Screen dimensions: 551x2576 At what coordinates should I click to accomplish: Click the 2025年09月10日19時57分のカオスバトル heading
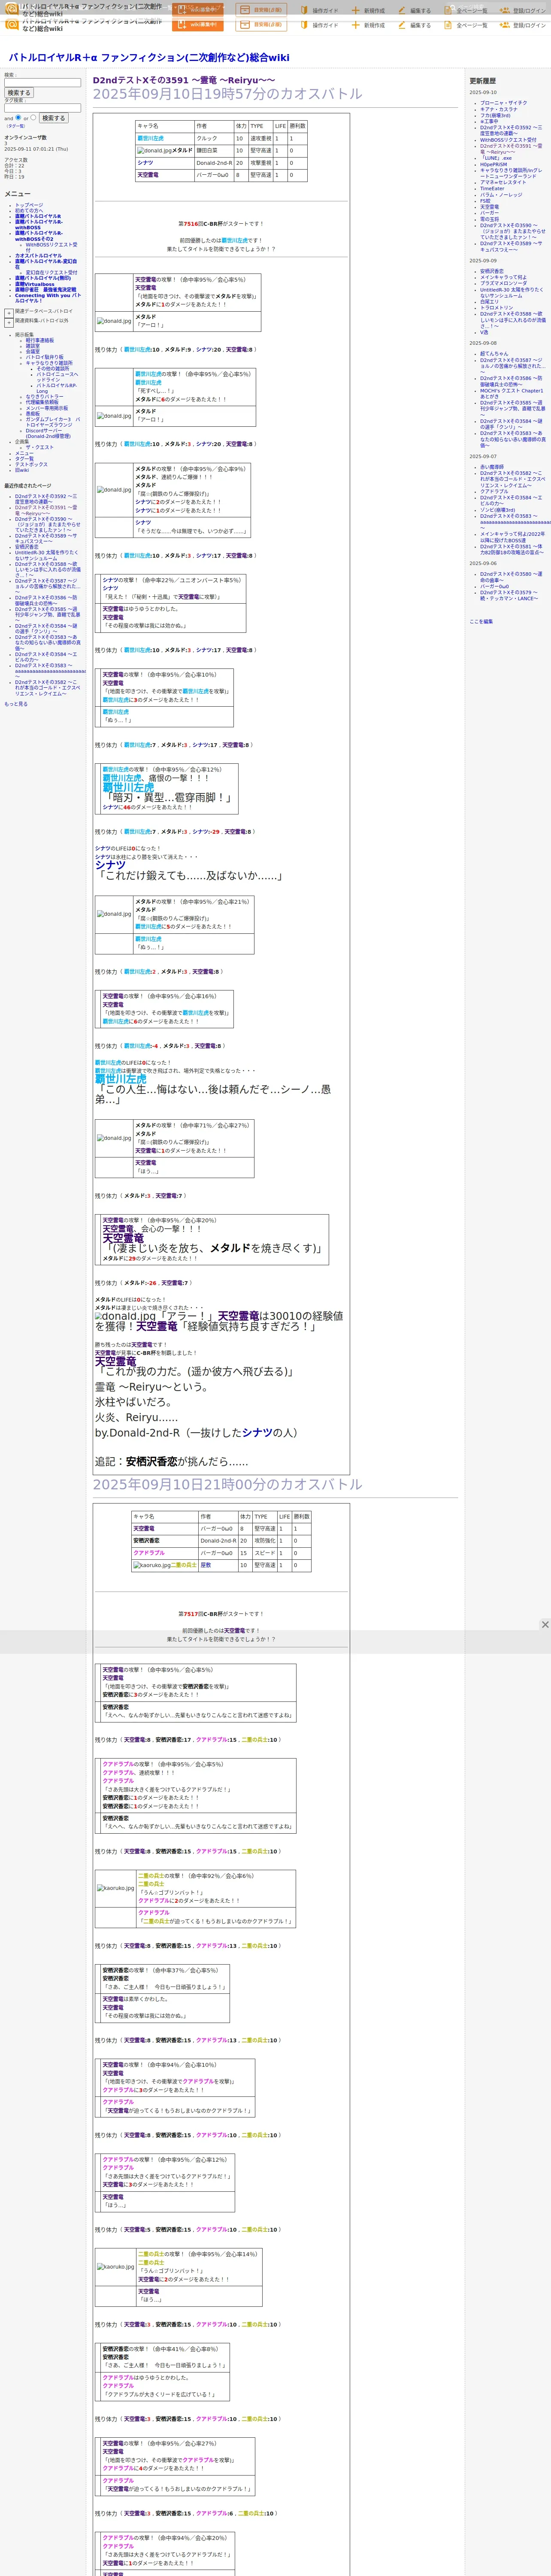[228, 94]
